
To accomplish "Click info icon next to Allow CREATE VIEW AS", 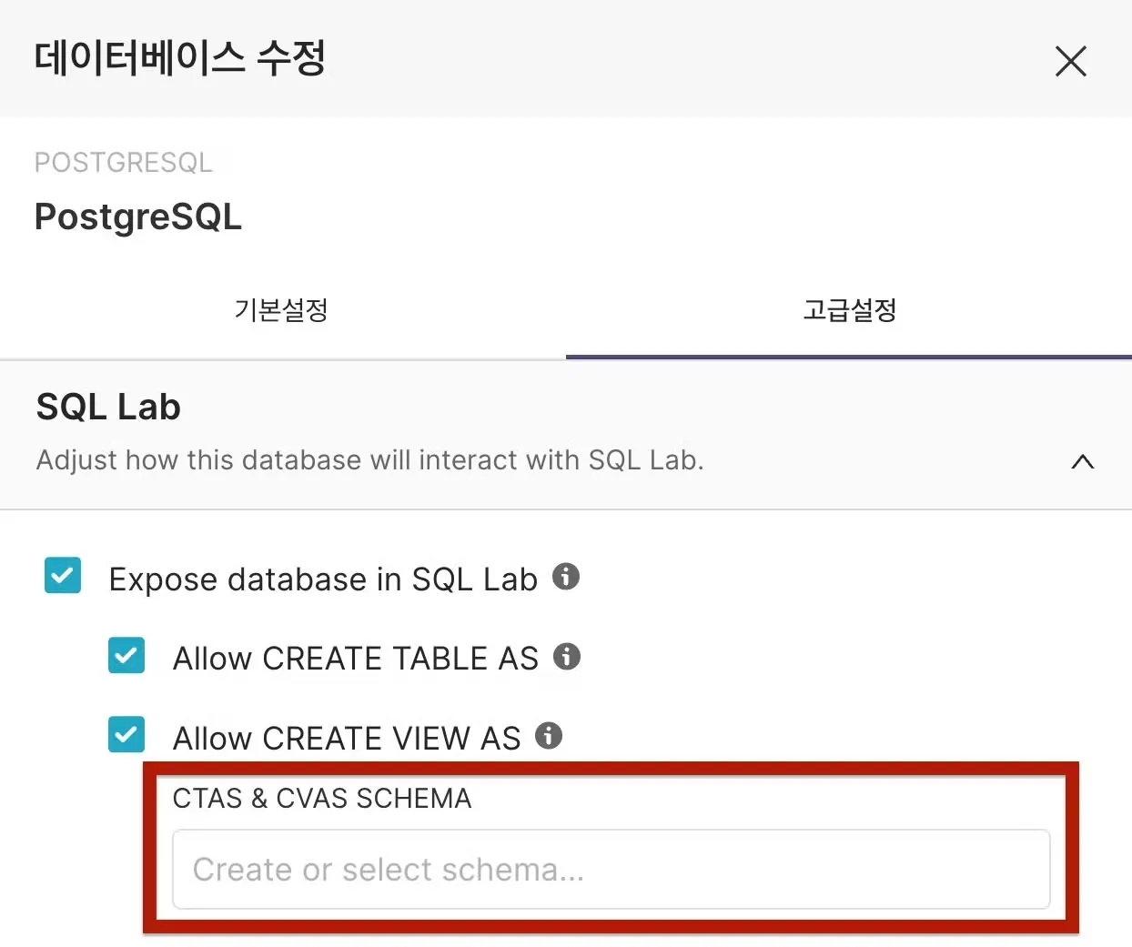I will 549,735.
